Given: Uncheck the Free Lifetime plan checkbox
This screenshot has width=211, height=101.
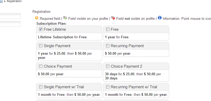Looking at the screenshot, I should [x=41, y=29].
